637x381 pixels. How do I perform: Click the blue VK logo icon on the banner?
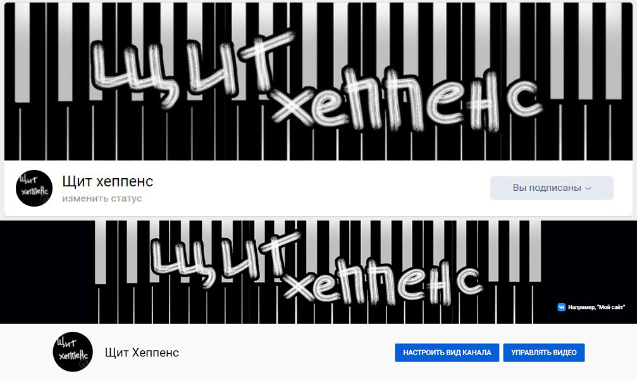tap(562, 307)
